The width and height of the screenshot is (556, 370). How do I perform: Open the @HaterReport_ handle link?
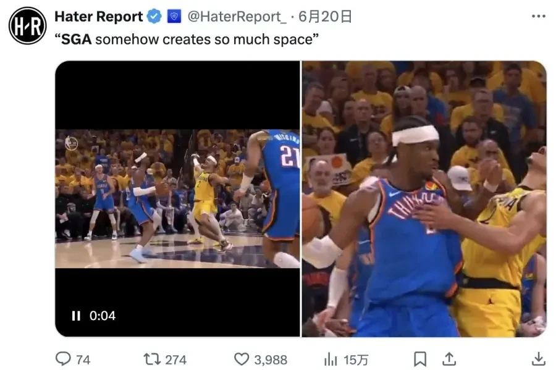pos(237,17)
